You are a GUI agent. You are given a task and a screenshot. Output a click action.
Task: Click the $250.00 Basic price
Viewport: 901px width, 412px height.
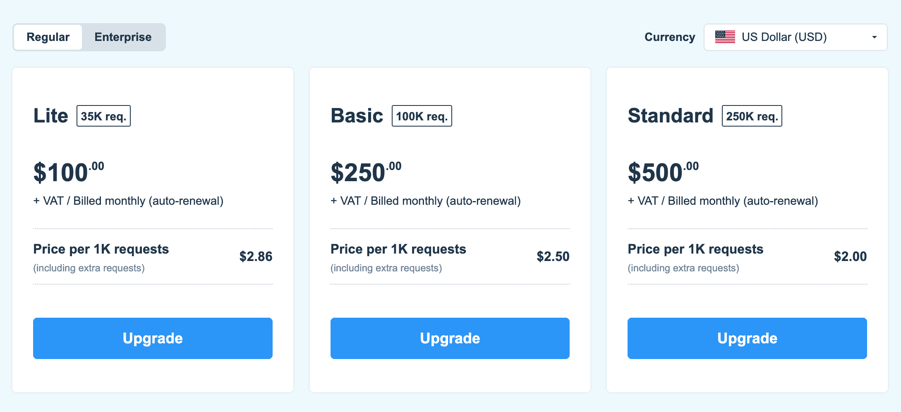pos(366,172)
